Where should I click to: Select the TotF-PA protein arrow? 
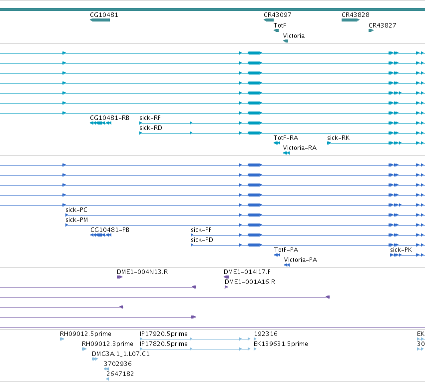277,255
